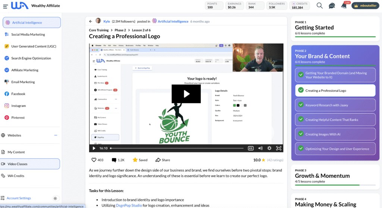The height and width of the screenshot is (208, 382).
Task: Share the lesson
Action: [x=163, y=160]
